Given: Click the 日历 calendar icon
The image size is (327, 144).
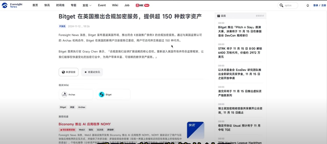Looking at the screenshot, I should tap(218, 16).
